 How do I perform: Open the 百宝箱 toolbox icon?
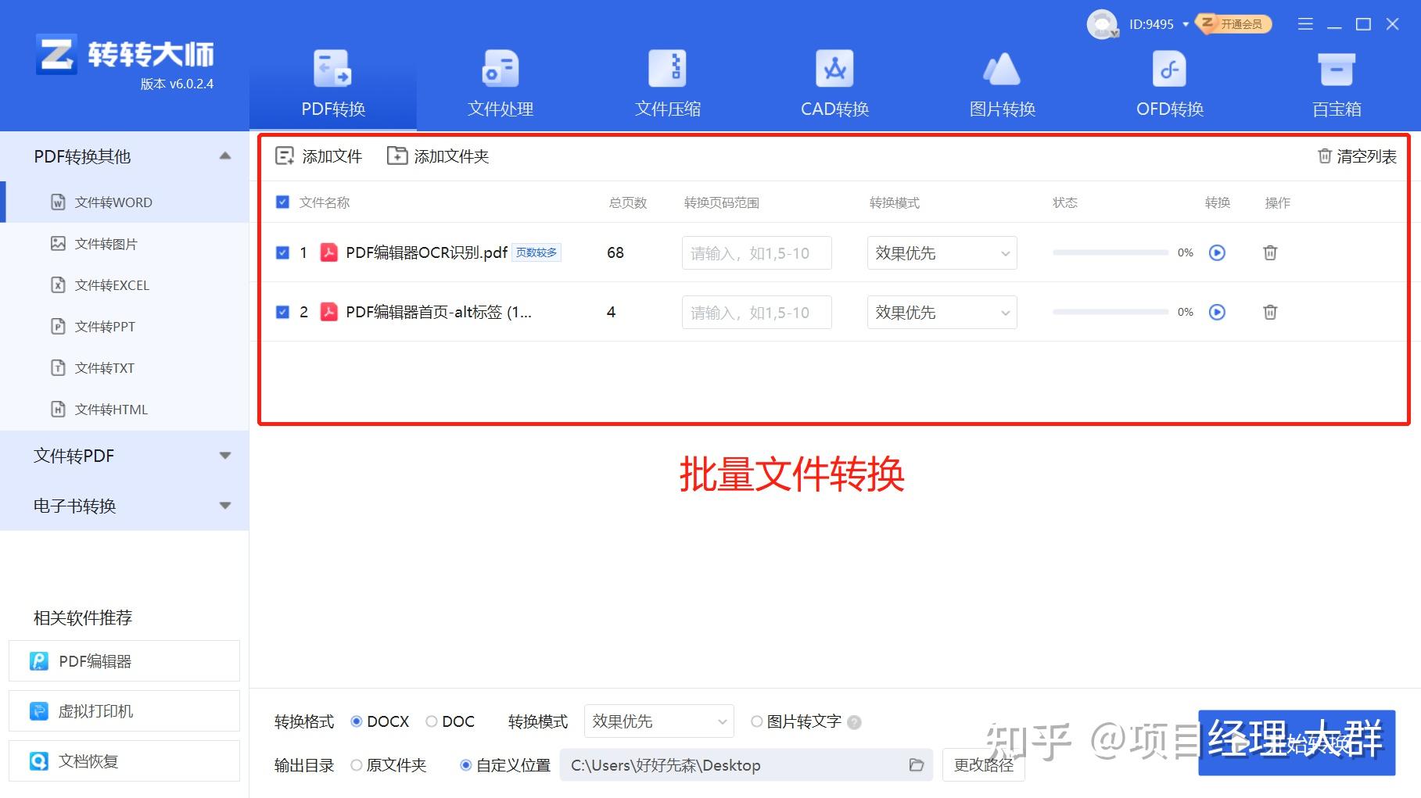pos(1337,69)
